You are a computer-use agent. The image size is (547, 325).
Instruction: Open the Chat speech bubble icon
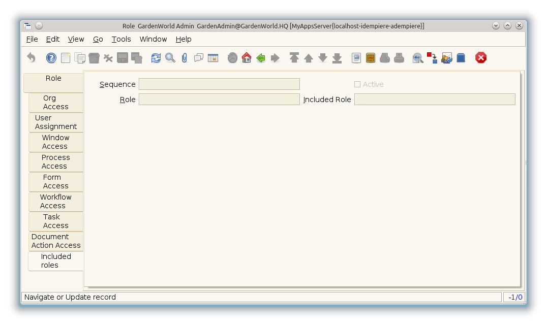(199, 58)
